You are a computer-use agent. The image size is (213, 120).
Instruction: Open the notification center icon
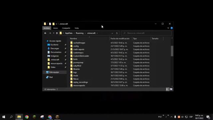tap(208, 117)
